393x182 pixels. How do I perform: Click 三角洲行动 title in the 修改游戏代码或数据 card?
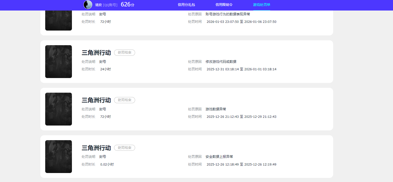coord(96,53)
